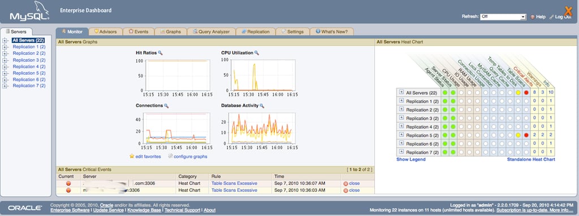Click the green Server Status dot for Replication 3
Screen dimensions: 579x216
pos(453,118)
